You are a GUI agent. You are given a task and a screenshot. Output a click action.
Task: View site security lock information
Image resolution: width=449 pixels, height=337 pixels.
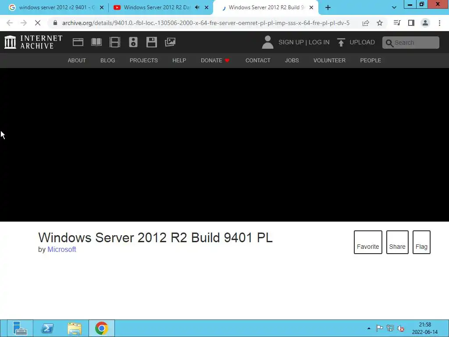point(55,23)
